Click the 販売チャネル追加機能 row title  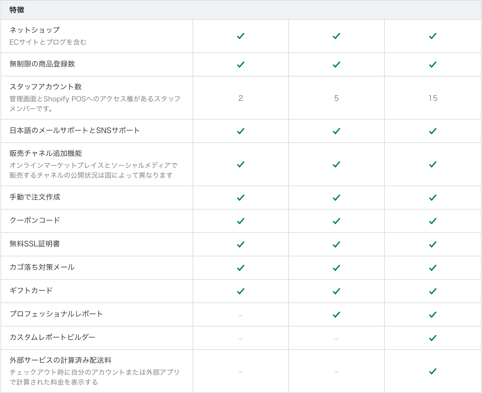46,153
